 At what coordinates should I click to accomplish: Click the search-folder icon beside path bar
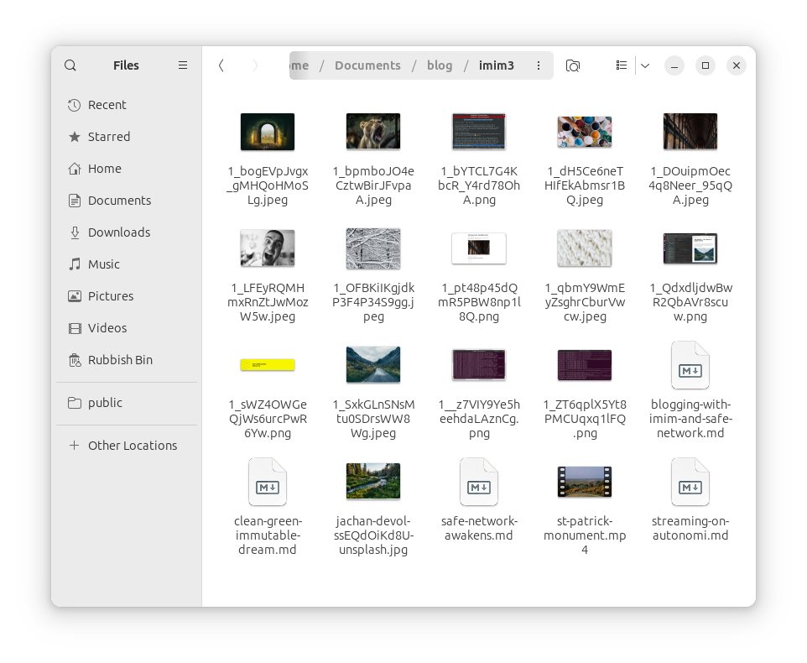[x=573, y=65]
